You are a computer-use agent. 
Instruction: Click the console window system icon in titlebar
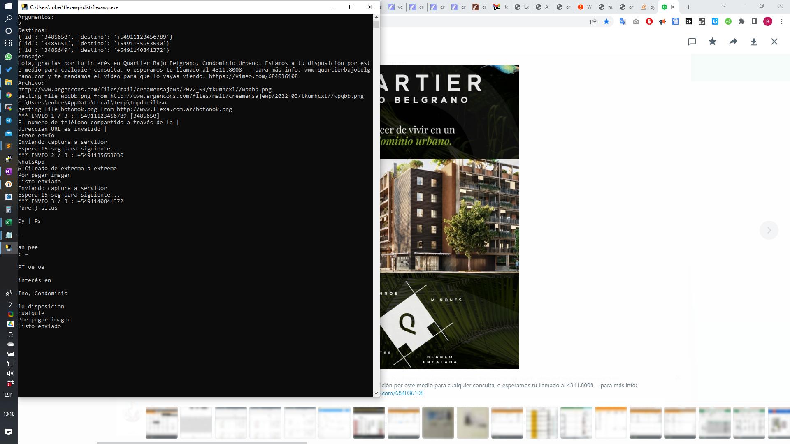click(24, 7)
